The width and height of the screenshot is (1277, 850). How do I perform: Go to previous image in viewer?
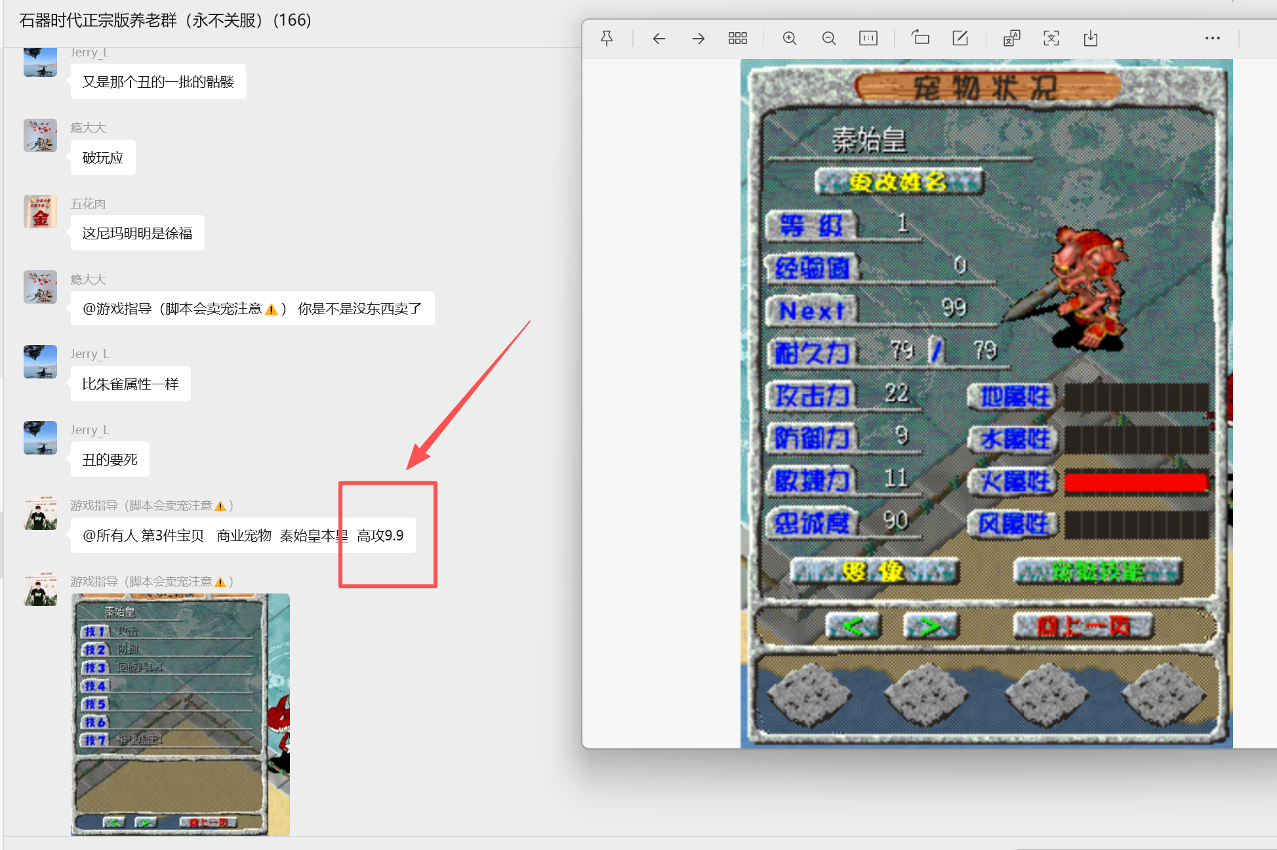click(659, 38)
